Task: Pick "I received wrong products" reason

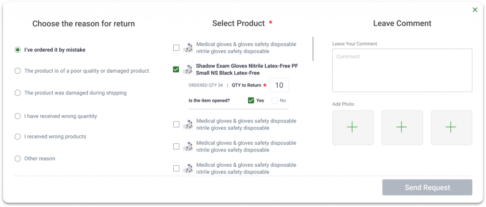Action: [x=18, y=137]
